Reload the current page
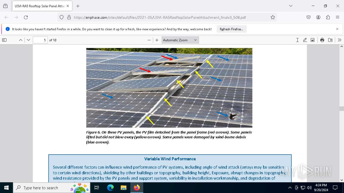344x193 pixels. [26, 17]
